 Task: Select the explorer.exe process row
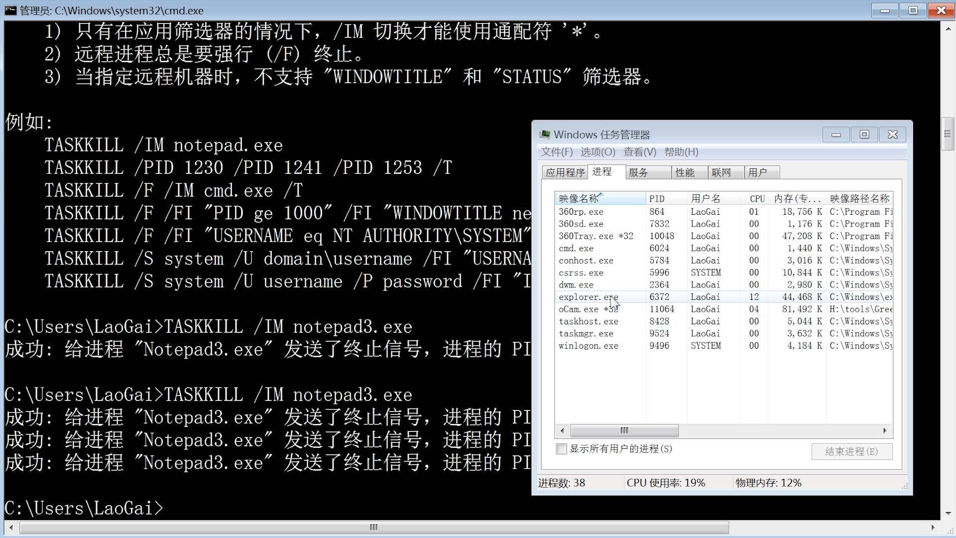(x=589, y=296)
